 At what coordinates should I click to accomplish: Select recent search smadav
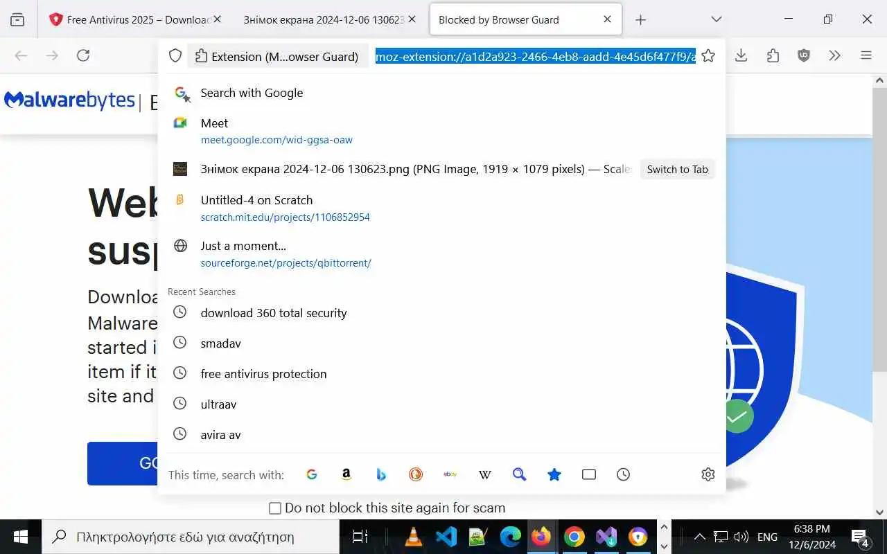[x=441, y=343]
